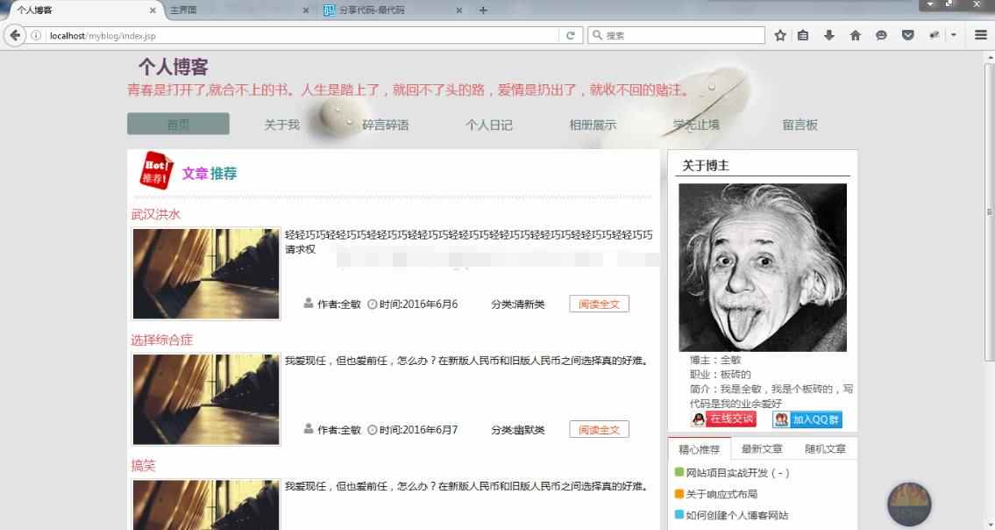Viewport: 995px width, 530px height.
Task: Open the 关于我 navigation item
Action: (281, 125)
